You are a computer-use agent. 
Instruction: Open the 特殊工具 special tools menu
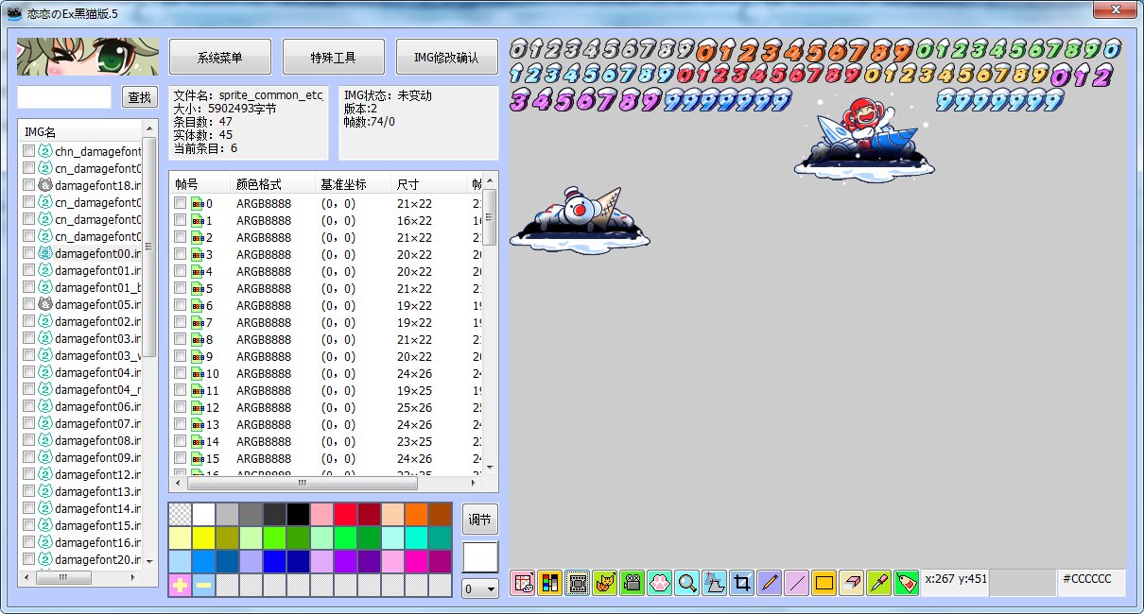click(x=334, y=58)
